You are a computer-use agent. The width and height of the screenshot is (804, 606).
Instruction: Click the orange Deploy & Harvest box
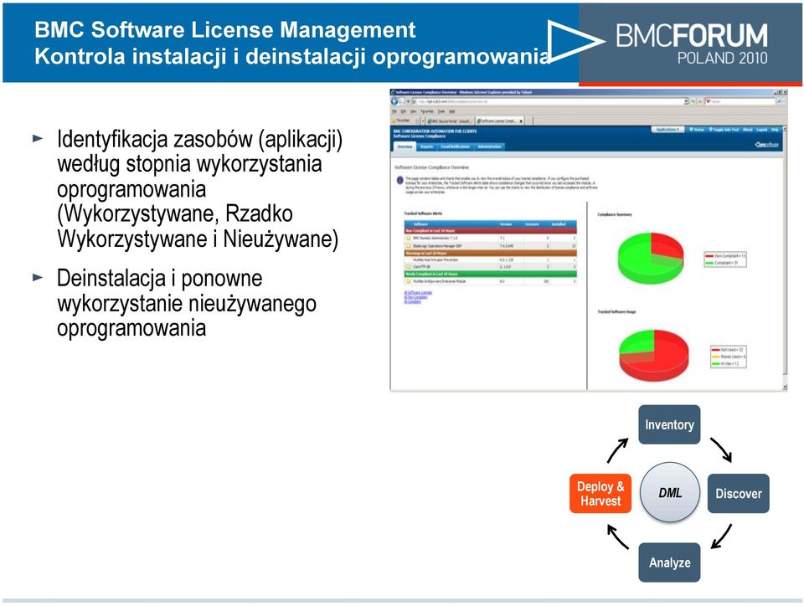point(600,493)
